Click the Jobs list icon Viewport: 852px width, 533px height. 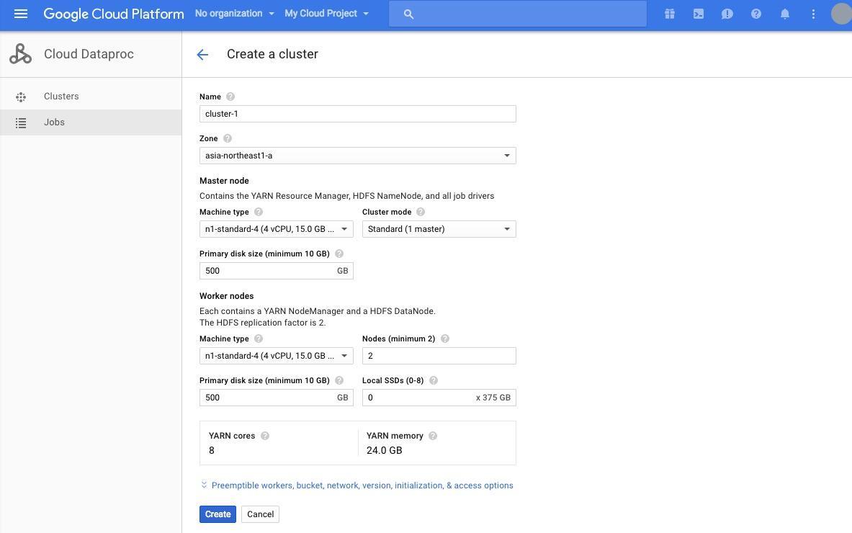tap(21, 122)
